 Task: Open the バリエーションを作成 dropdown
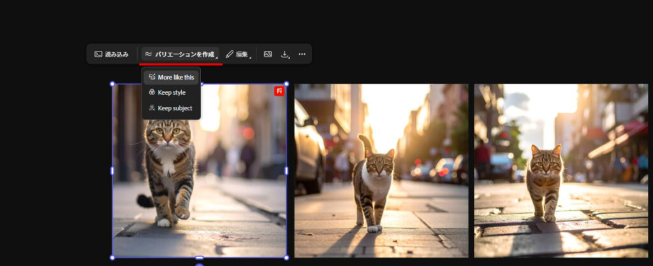click(x=180, y=54)
